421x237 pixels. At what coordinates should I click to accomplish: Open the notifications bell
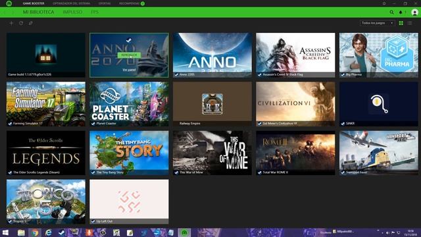click(401, 13)
